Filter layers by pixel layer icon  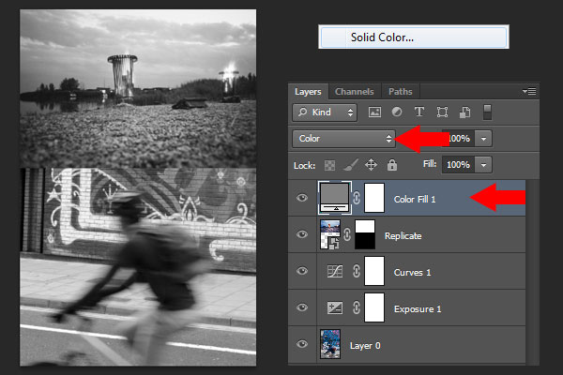tap(374, 112)
